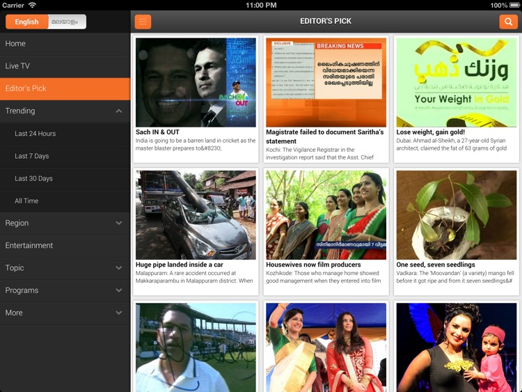Screen dimensions: 522x392
Task: Open Breaking News magistrate story thumbnail
Action: point(326,82)
